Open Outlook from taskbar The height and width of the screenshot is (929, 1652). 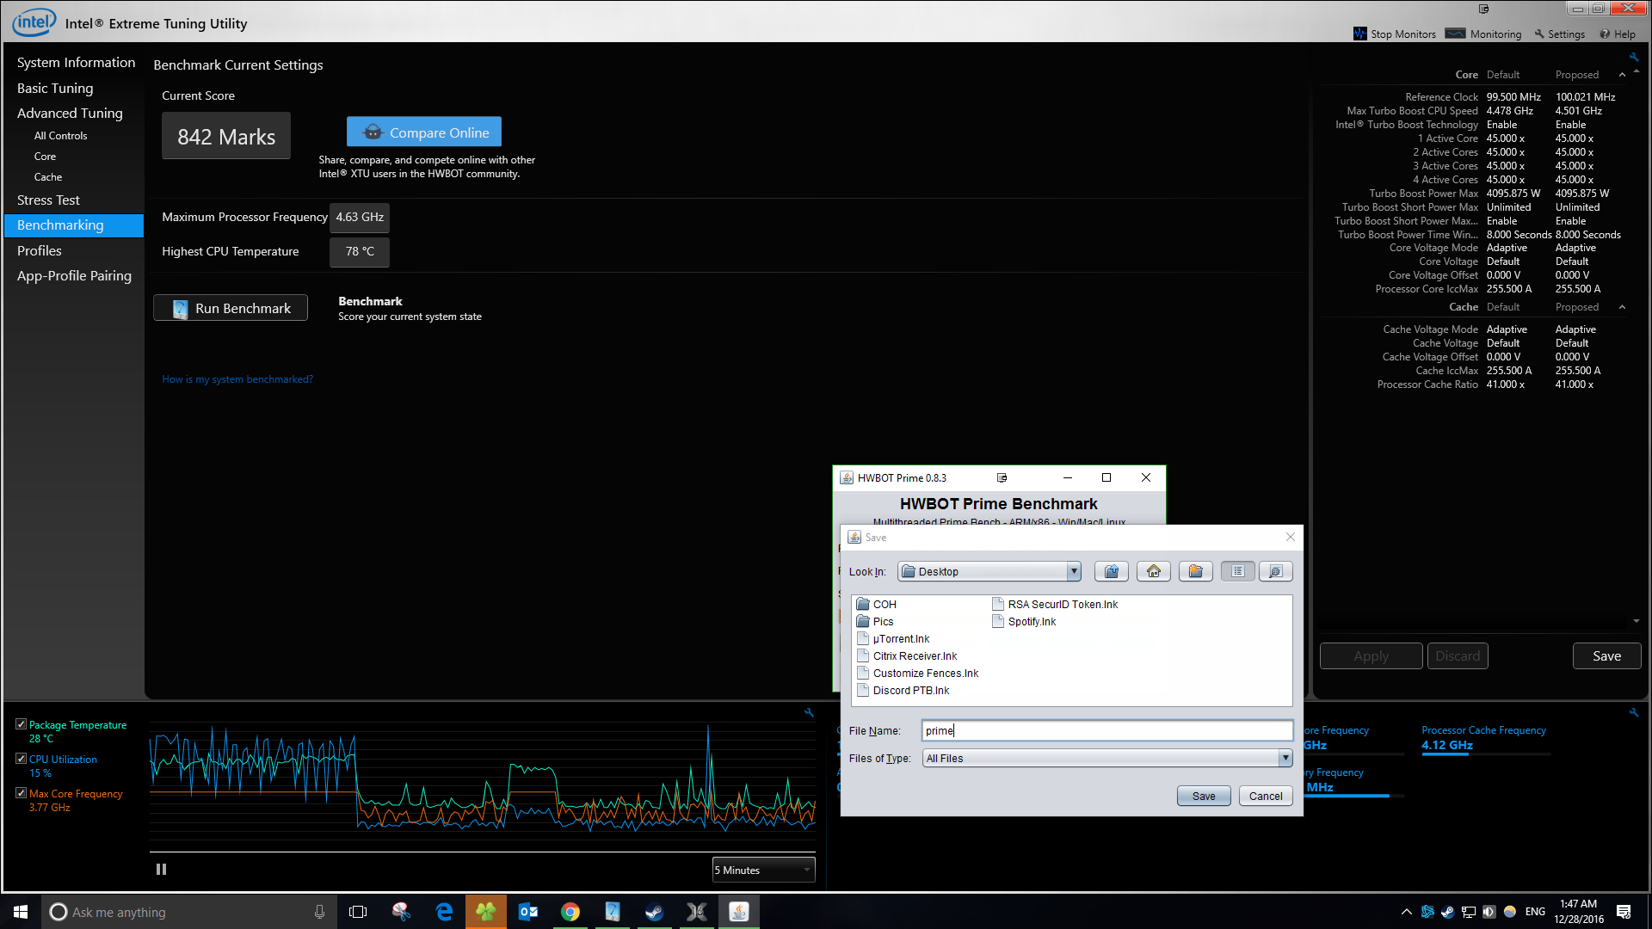tap(528, 912)
